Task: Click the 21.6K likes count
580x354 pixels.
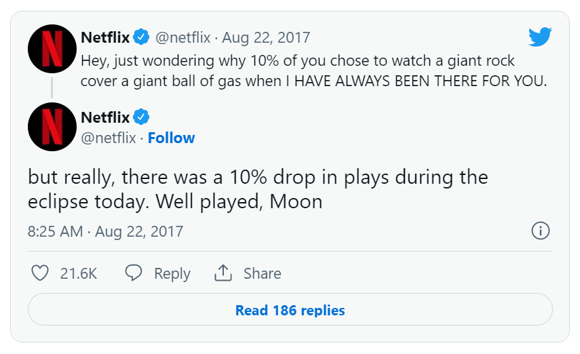Action: pyautogui.click(x=79, y=273)
